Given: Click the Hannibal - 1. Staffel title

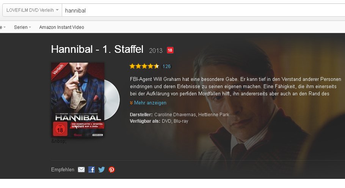Looking at the screenshot, I should 97,49.
